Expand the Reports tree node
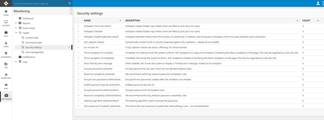Viewport: 324px width, 120px height. (16, 23)
